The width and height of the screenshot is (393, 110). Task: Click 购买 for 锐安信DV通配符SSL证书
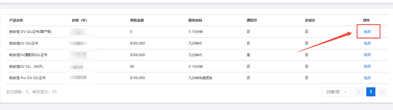click(x=367, y=55)
